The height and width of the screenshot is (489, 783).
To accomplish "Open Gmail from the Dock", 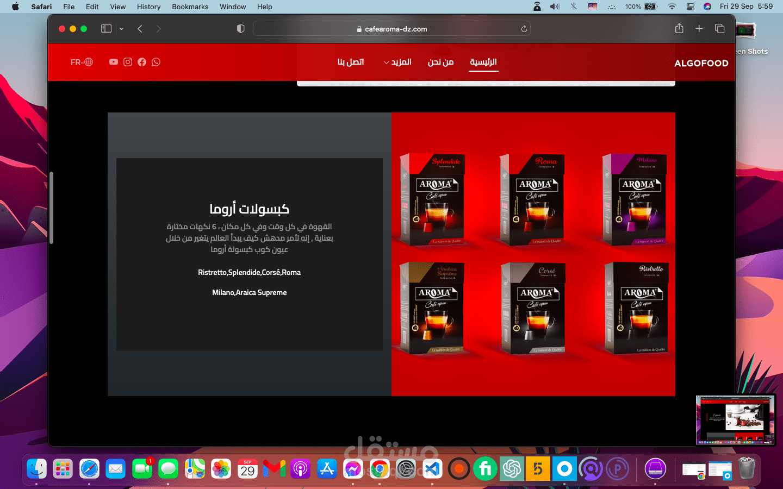I will coord(274,468).
